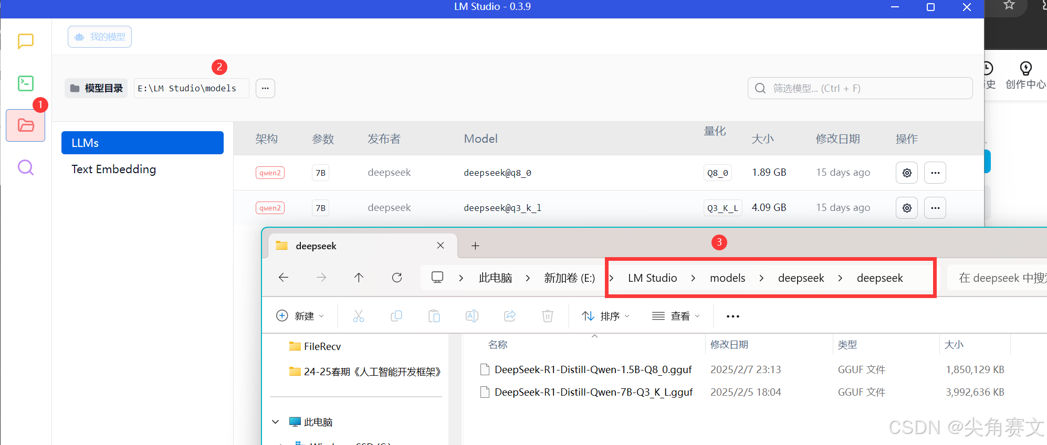
Task: Open the Explorer toolbar more options ellipsis
Action: [733, 316]
